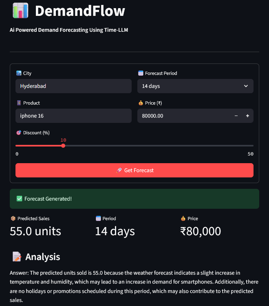This screenshot has height=306, width=269.
Task: Click the money bag icon beside Price (₹)
Action: 141,103
